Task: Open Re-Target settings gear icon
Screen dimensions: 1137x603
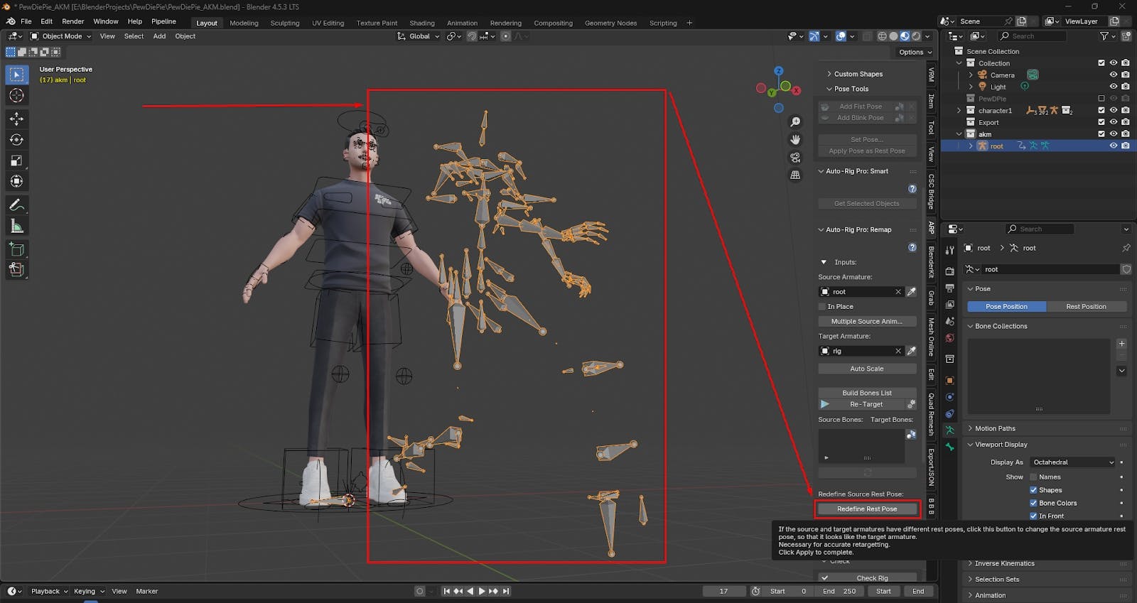Action: 911,404
